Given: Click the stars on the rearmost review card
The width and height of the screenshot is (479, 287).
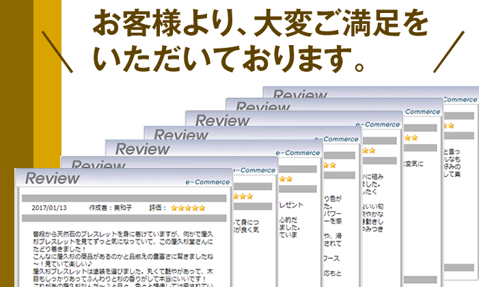Looking at the screenshot, I should (450, 125).
